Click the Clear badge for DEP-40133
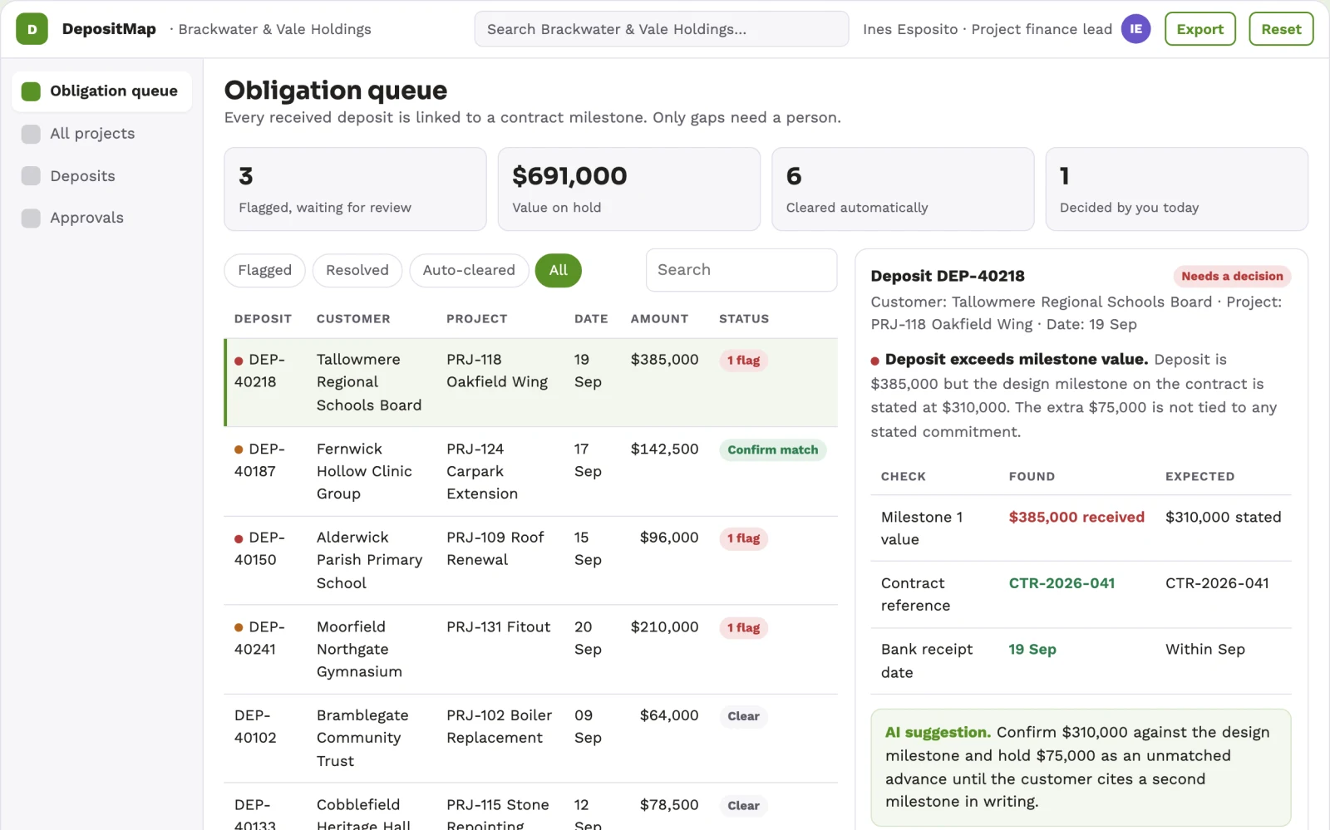This screenshot has height=830, width=1330. pos(743,806)
